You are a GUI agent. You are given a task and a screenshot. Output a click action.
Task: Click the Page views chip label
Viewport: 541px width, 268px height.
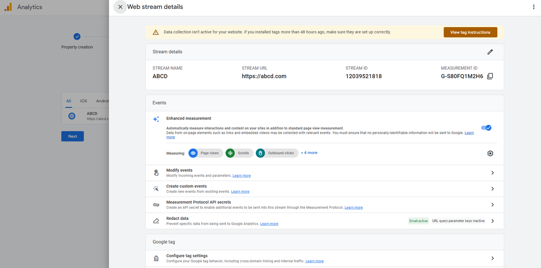coord(210,153)
